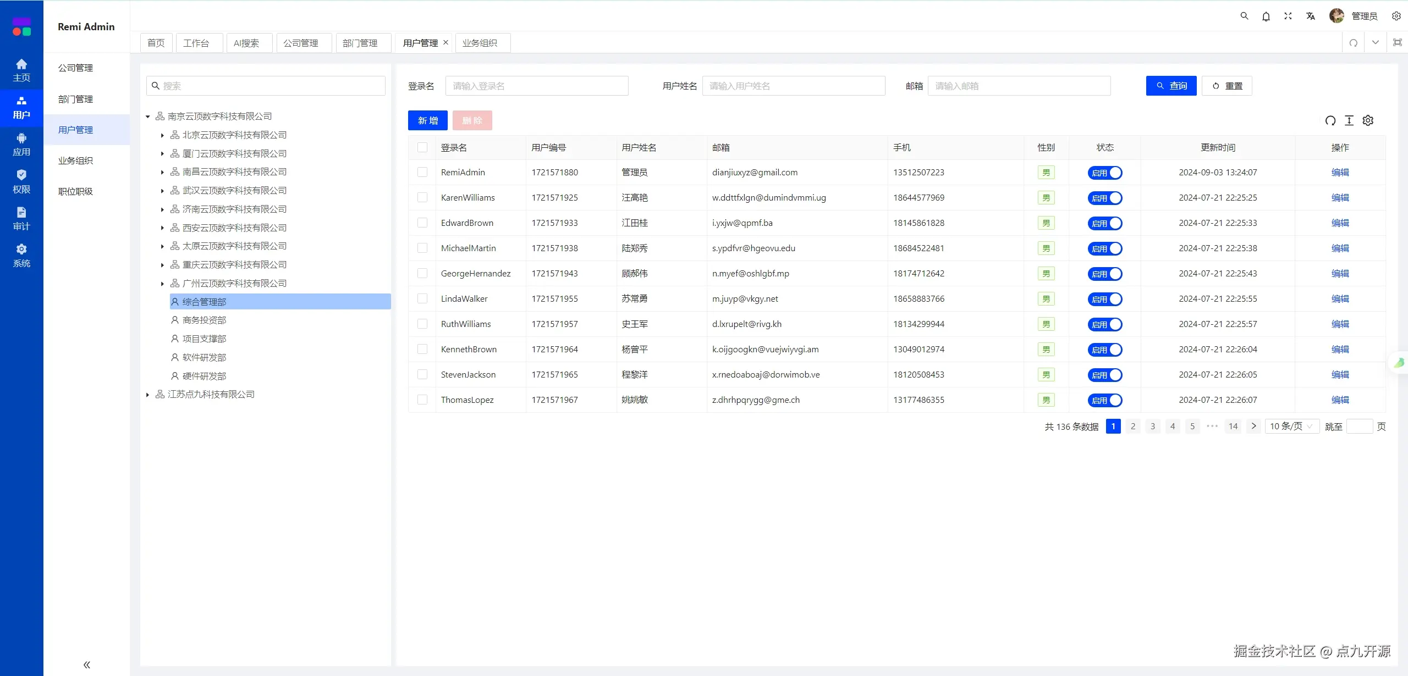
Task: Expand the 北京云顶数字科技有限公司 tree node
Action: (x=162, y=135)
